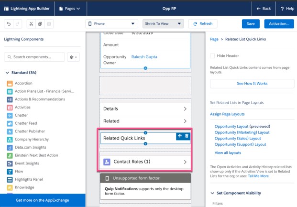The height and width of the screenshot is (207, 297).
Task: Open the Shrink To View dropdown
Action: click(163, 24)
